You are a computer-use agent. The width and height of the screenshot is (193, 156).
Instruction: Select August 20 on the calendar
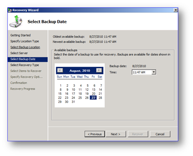[94, 94]
